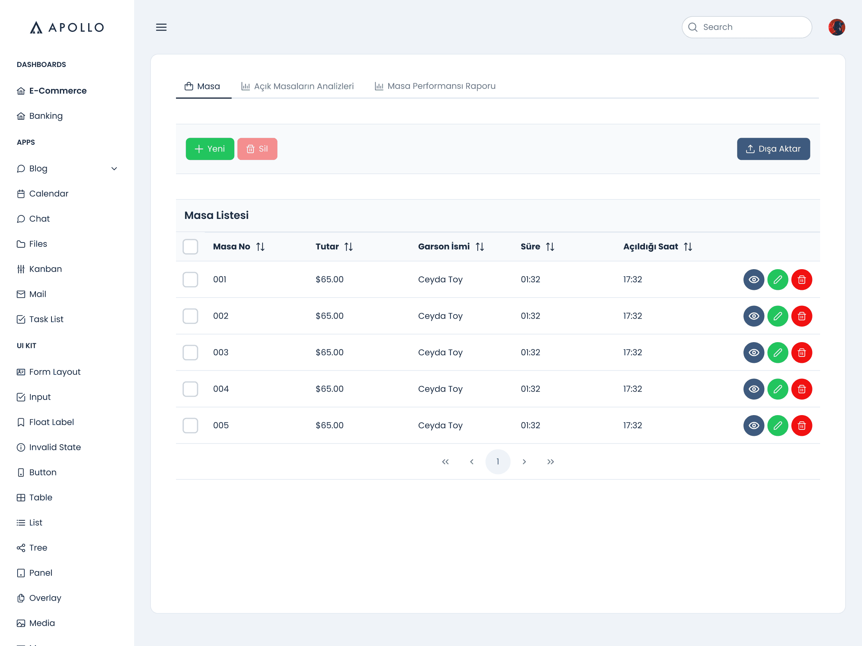This screenshot has width=862, height=646.
Task: Toggle the select-all header checkbox
Action: click(x=190, y=247)
